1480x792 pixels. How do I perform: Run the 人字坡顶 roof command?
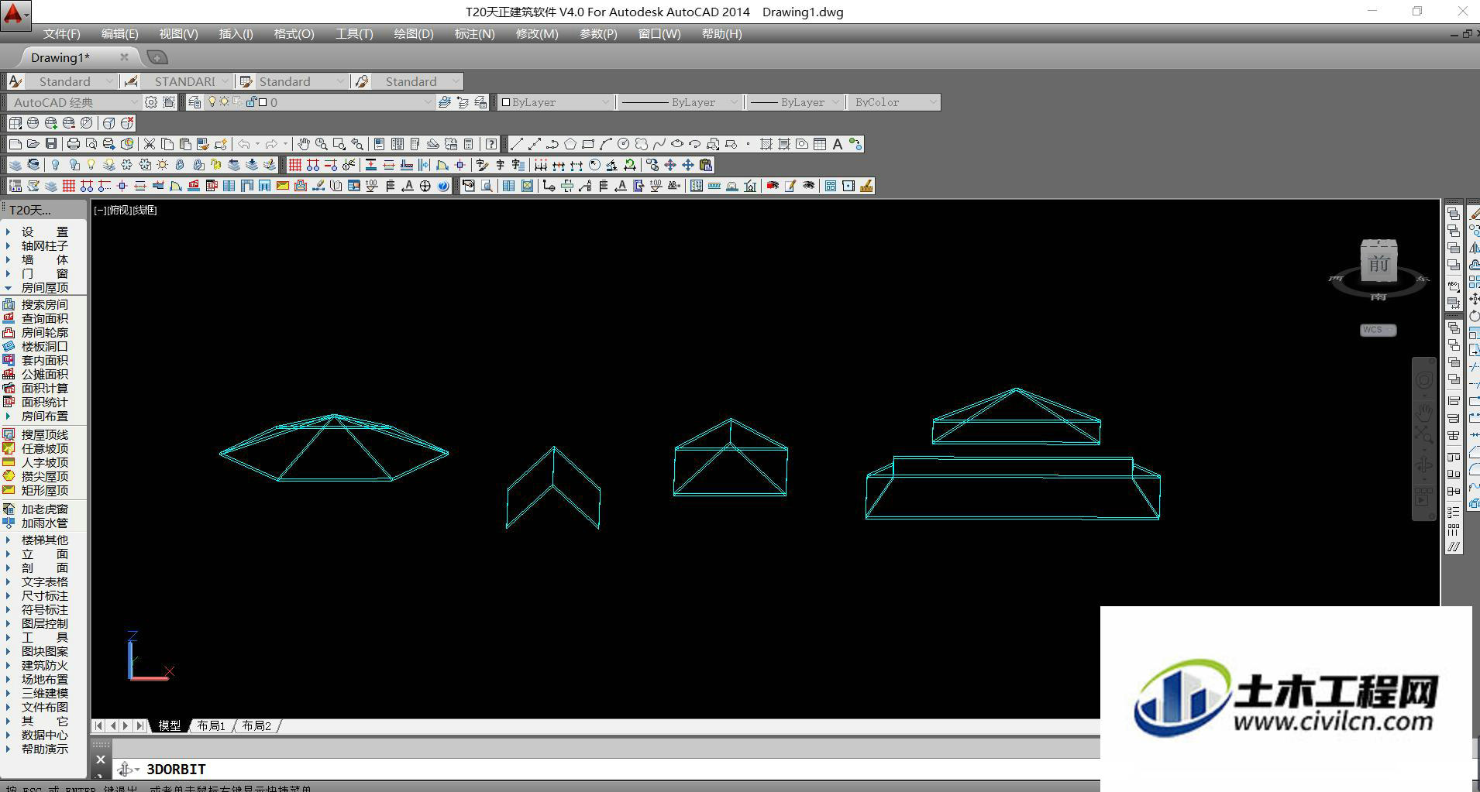pyautogui.click(x=44, y=462)
